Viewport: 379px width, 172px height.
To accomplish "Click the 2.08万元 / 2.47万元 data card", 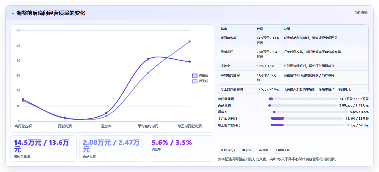I will pos(112,148).
